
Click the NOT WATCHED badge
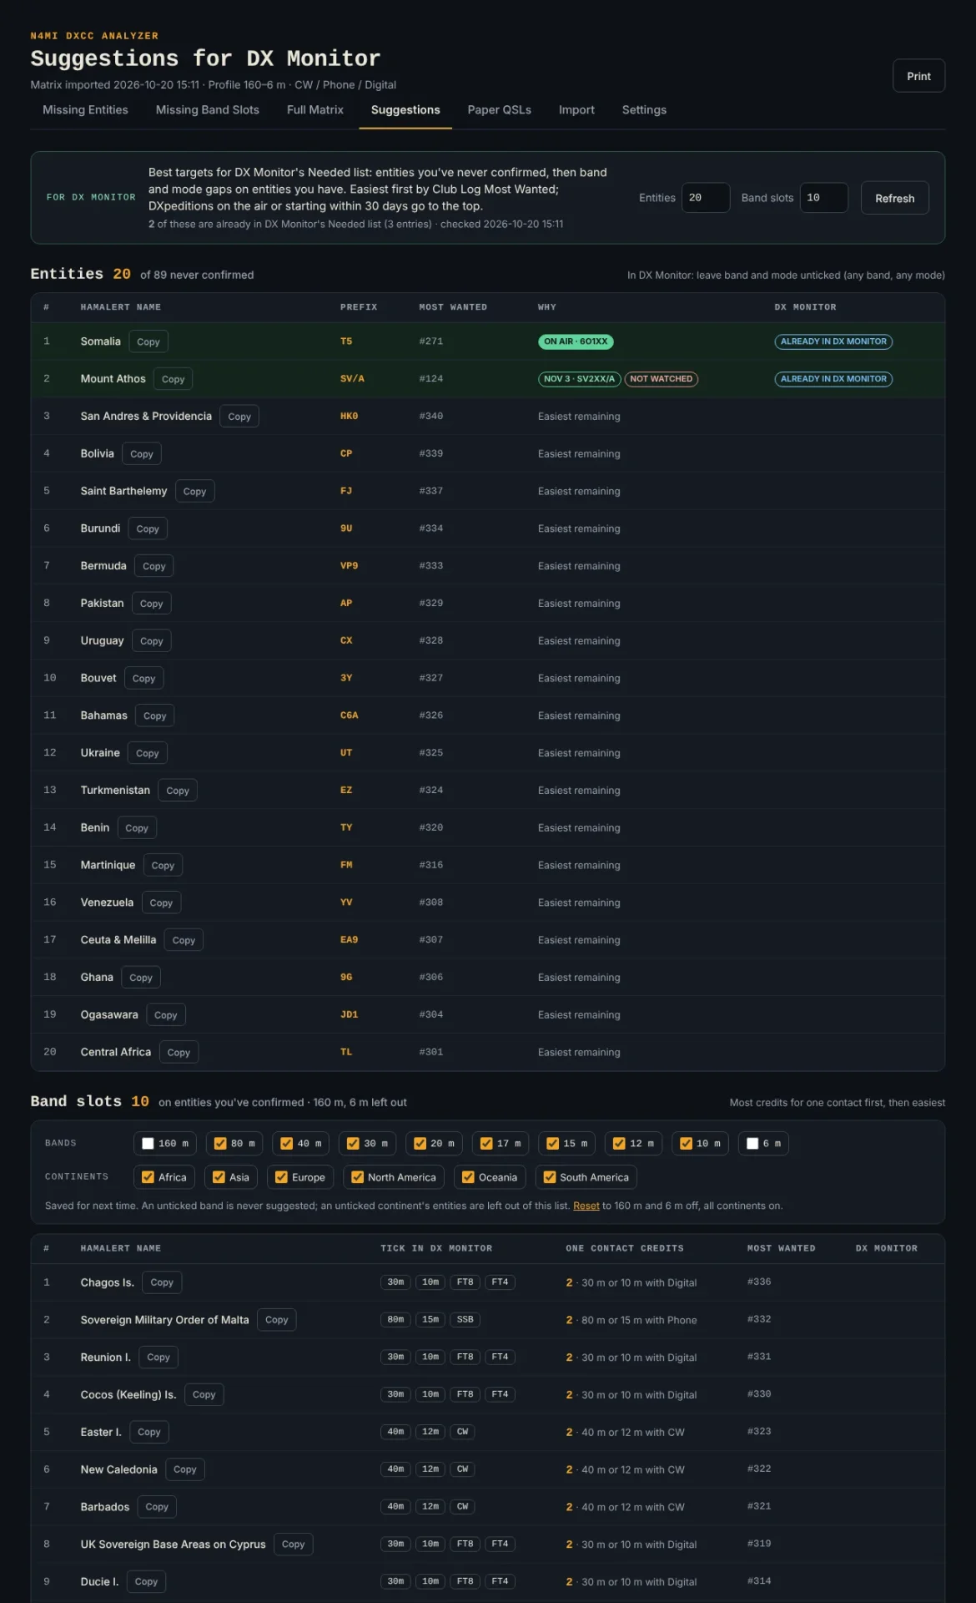[x=662, y=379]
